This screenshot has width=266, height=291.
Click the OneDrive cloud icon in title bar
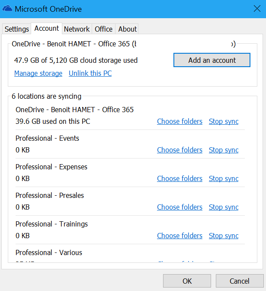7,9
